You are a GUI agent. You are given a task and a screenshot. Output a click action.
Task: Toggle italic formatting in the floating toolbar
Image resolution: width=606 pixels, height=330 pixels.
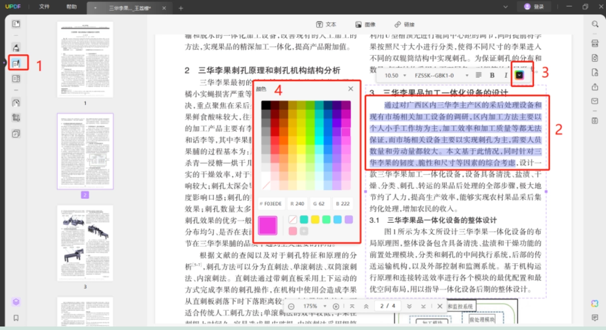[x=505, y=75]
